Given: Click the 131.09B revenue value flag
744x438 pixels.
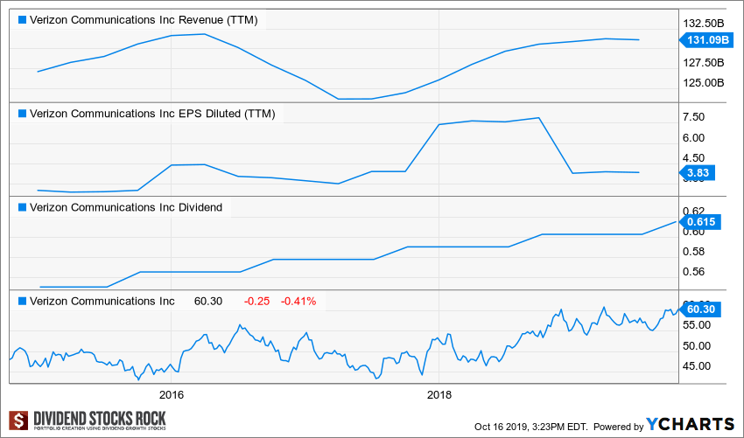Looking at the screenshot, I should coord(706,40).
